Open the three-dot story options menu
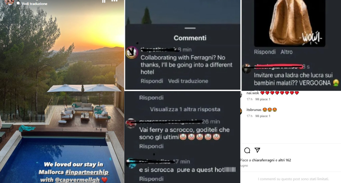Viewport: 341px width, 183px height. (x=114, y=1)
